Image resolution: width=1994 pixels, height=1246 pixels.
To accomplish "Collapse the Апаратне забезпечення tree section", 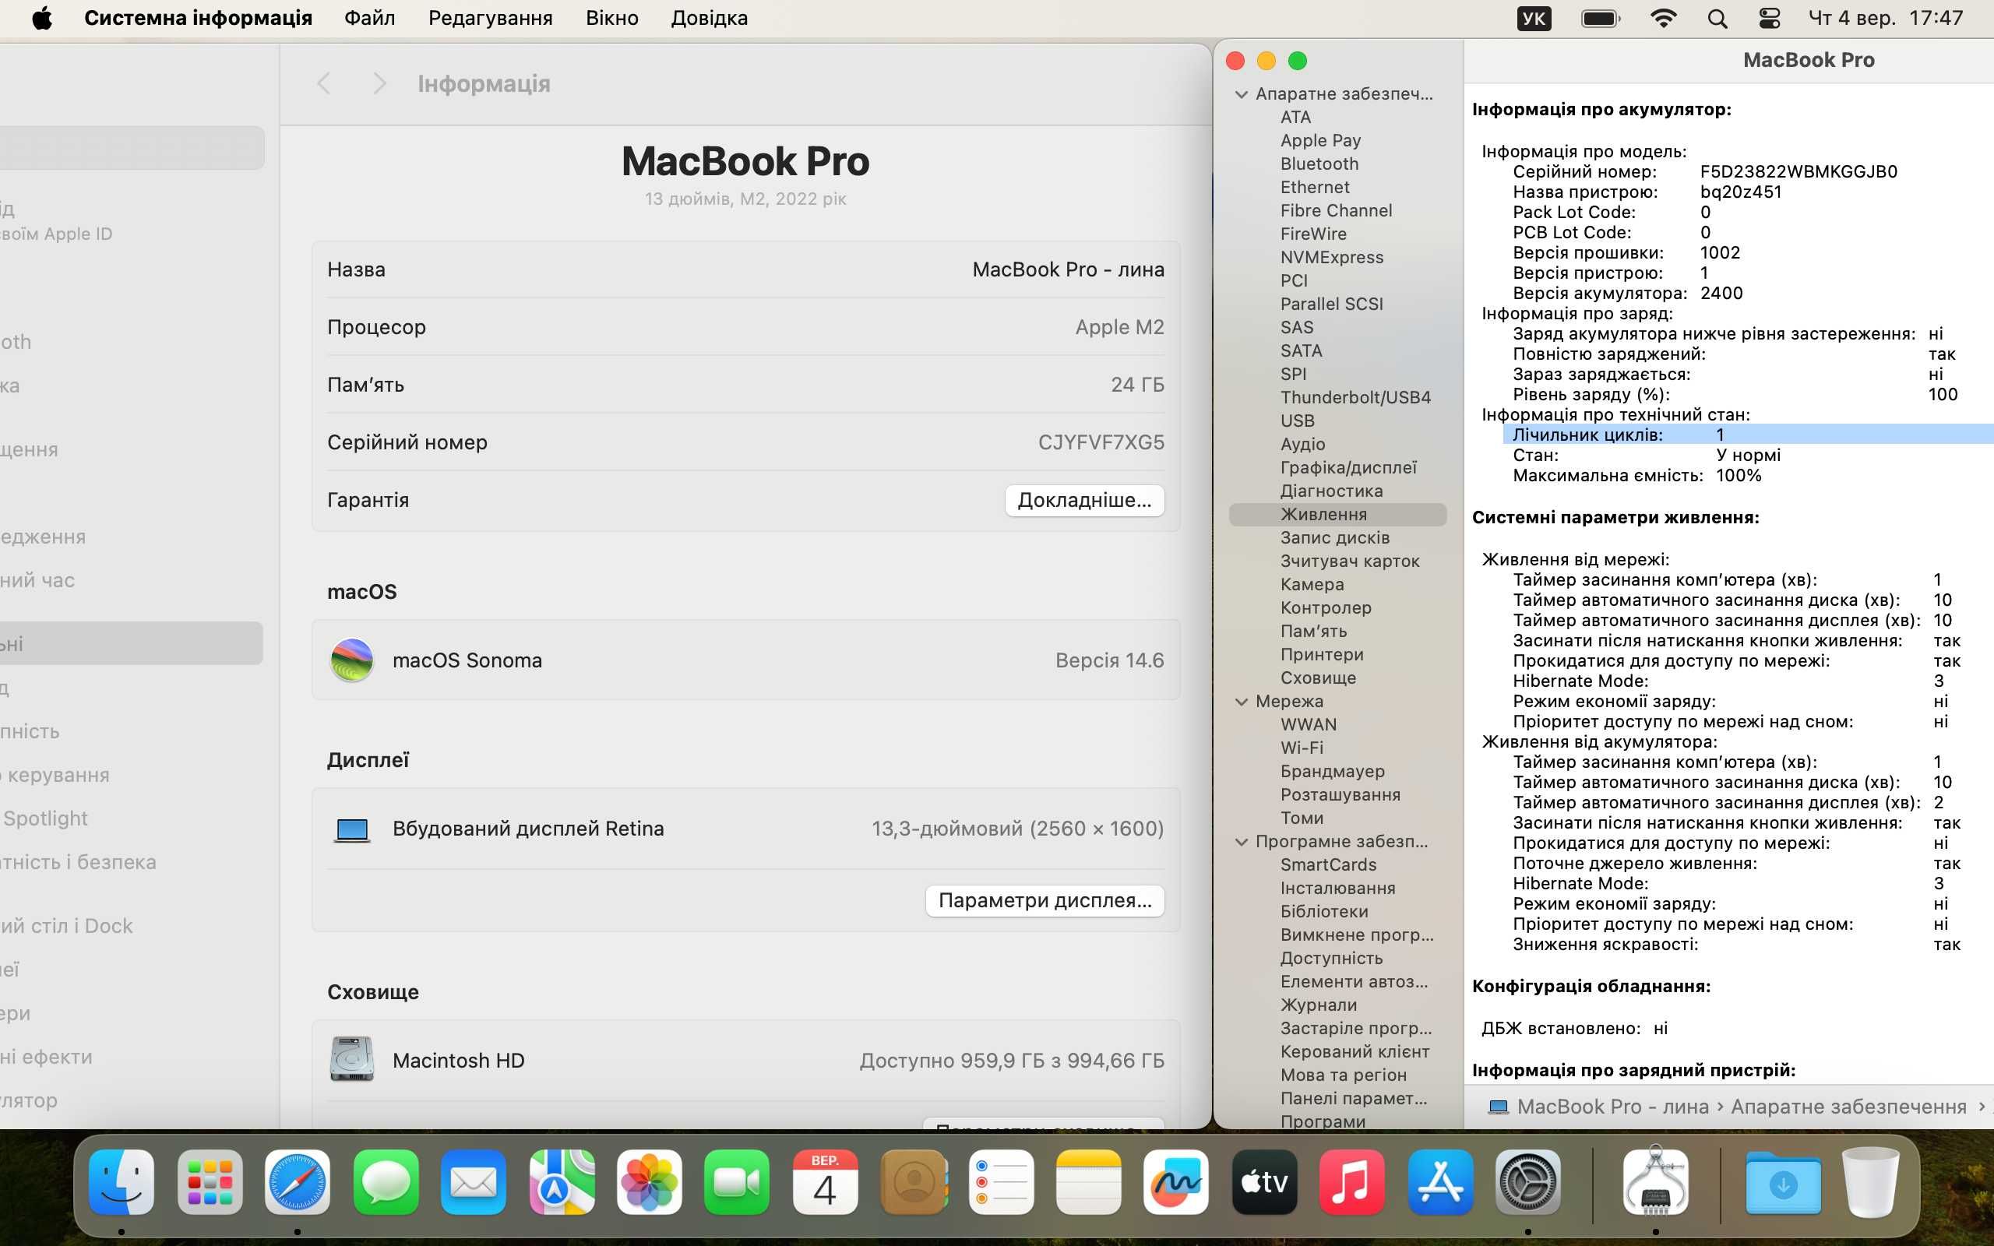I will point(1241,95).
